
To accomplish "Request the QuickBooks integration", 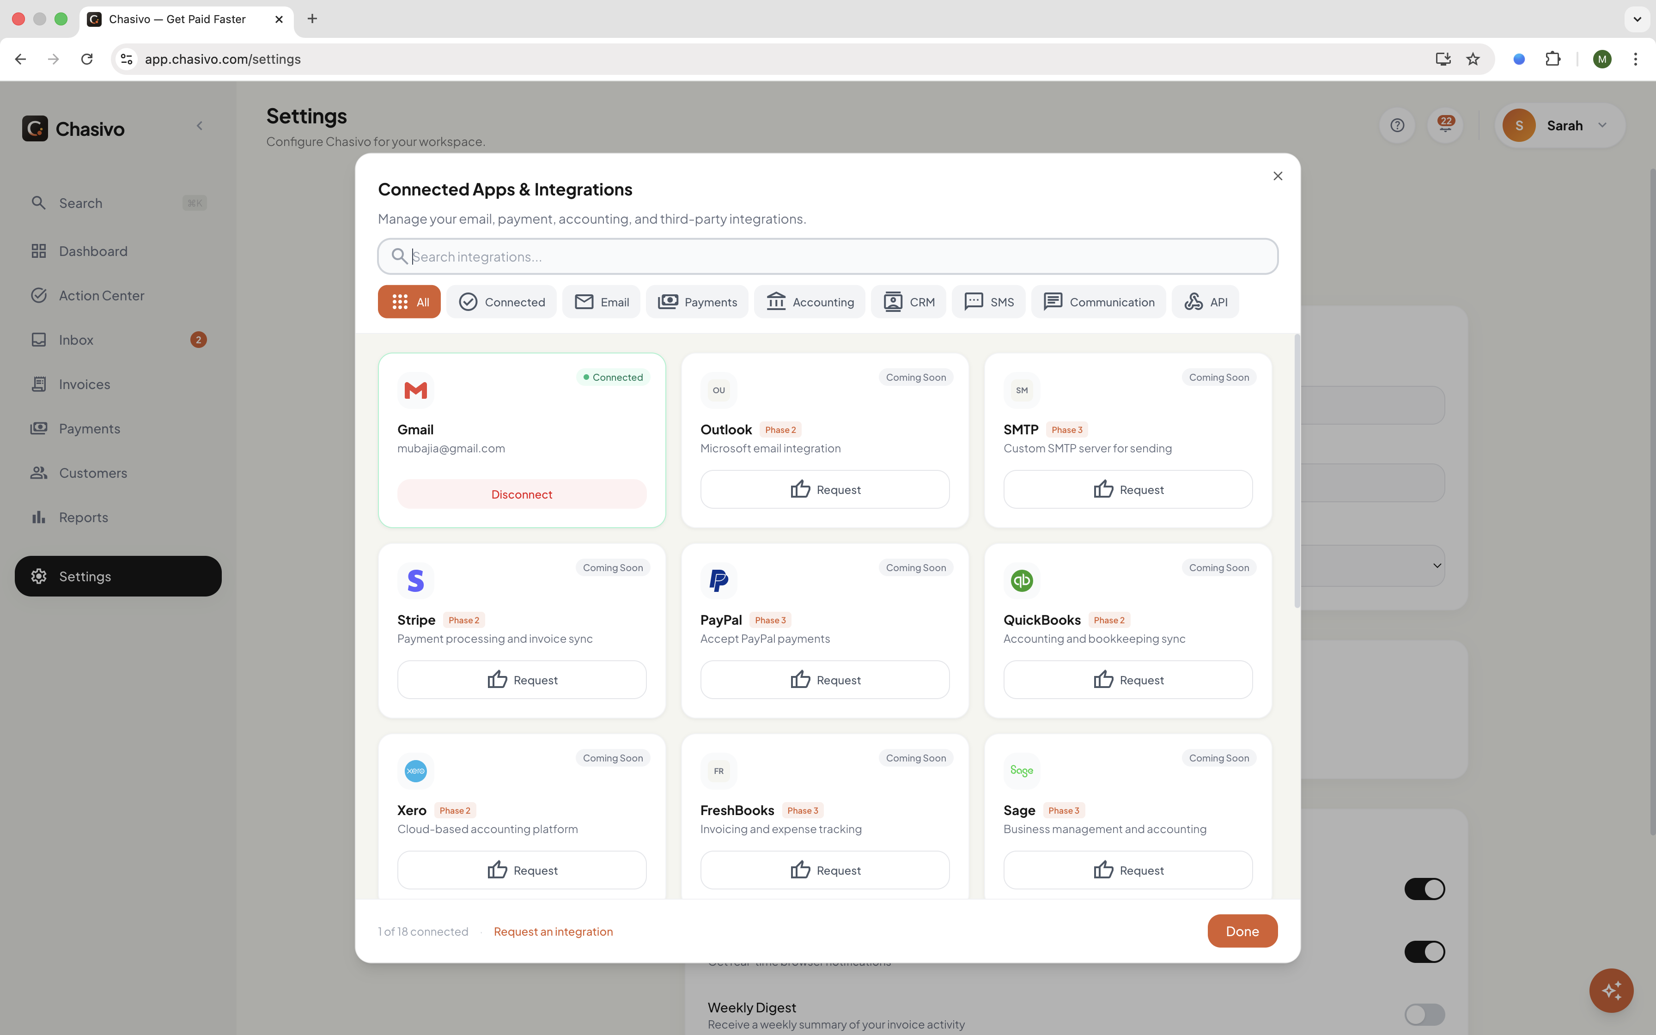I will 1128,680.
